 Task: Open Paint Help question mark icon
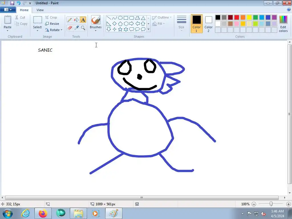tap(289, 9)
